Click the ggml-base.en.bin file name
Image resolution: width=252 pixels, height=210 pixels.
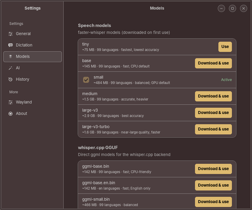99,183
